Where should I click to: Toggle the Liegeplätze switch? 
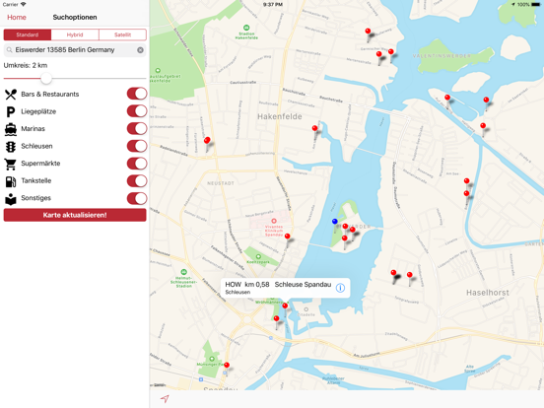point(137,111)
